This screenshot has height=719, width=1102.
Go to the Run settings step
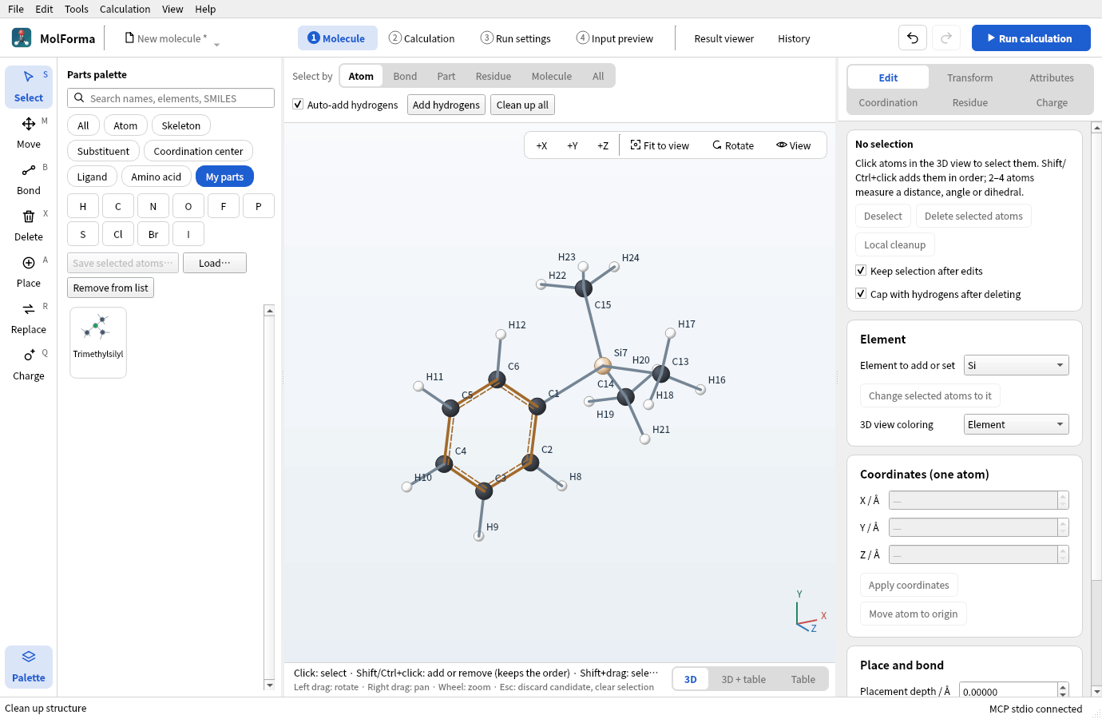pos(516,38)
